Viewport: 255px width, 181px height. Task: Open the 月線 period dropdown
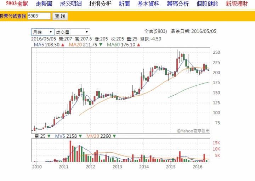coord(42,32)
